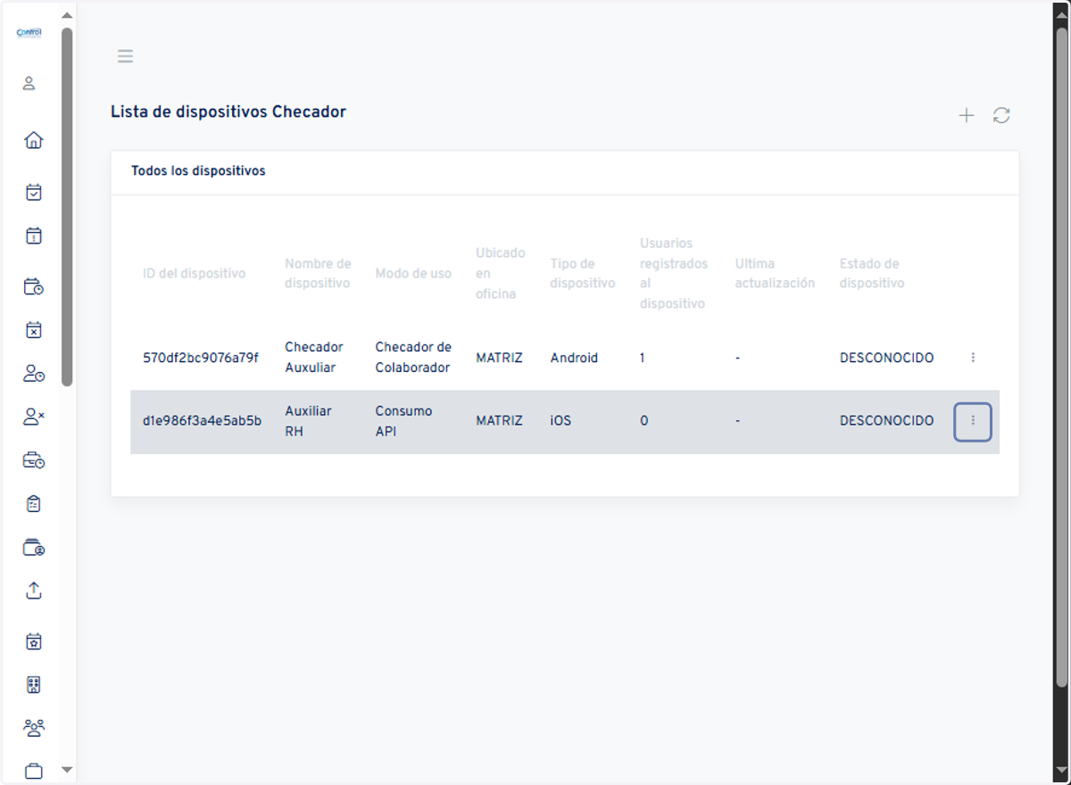The height and width of the screenshot is (785, 1071).
Task: Open the user profile icon in sidebar
Action: [x=29, y=84]
